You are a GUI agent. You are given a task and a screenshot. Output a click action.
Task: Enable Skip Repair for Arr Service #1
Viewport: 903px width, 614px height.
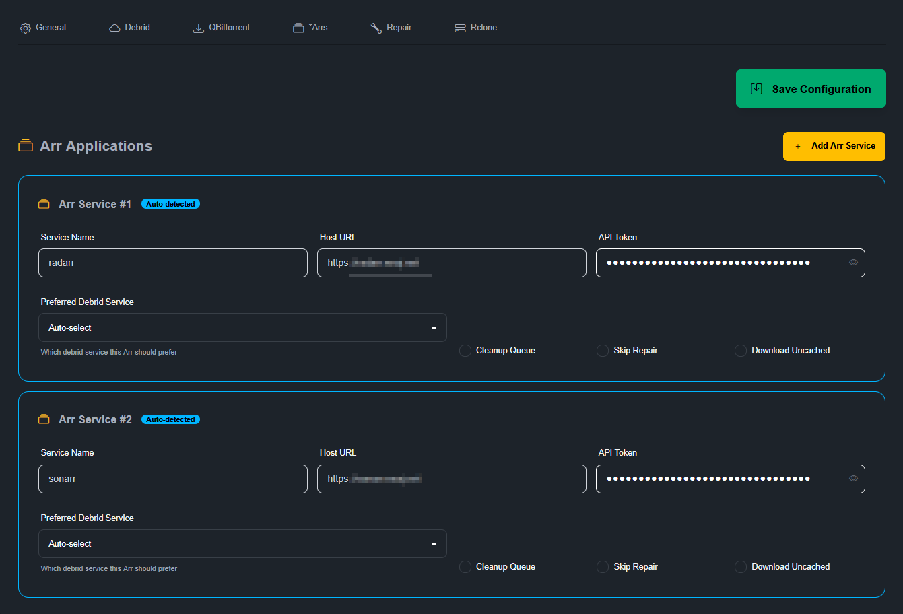(x=603, y=351)
